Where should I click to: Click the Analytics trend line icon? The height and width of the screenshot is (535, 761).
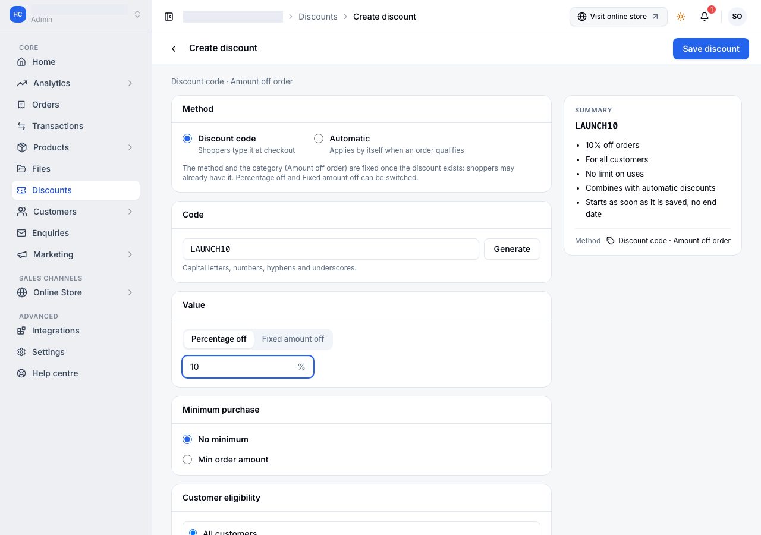coord(22,83)
